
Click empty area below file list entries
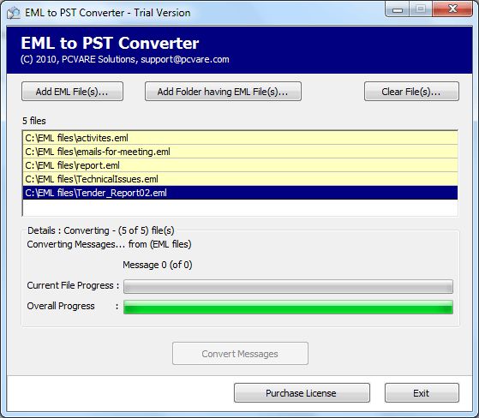240,207
